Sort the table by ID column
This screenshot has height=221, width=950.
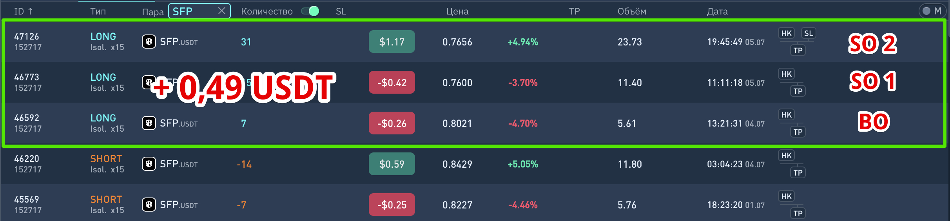tap(23, 11)
